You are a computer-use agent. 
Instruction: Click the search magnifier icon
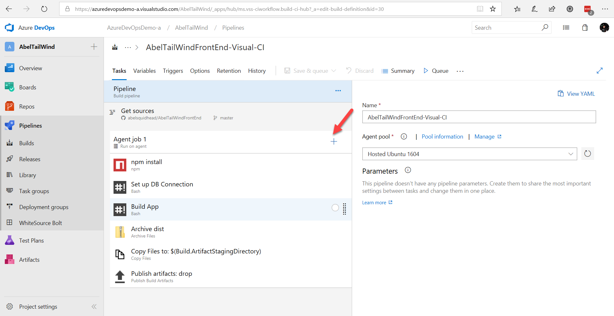[x=545, y=27]
